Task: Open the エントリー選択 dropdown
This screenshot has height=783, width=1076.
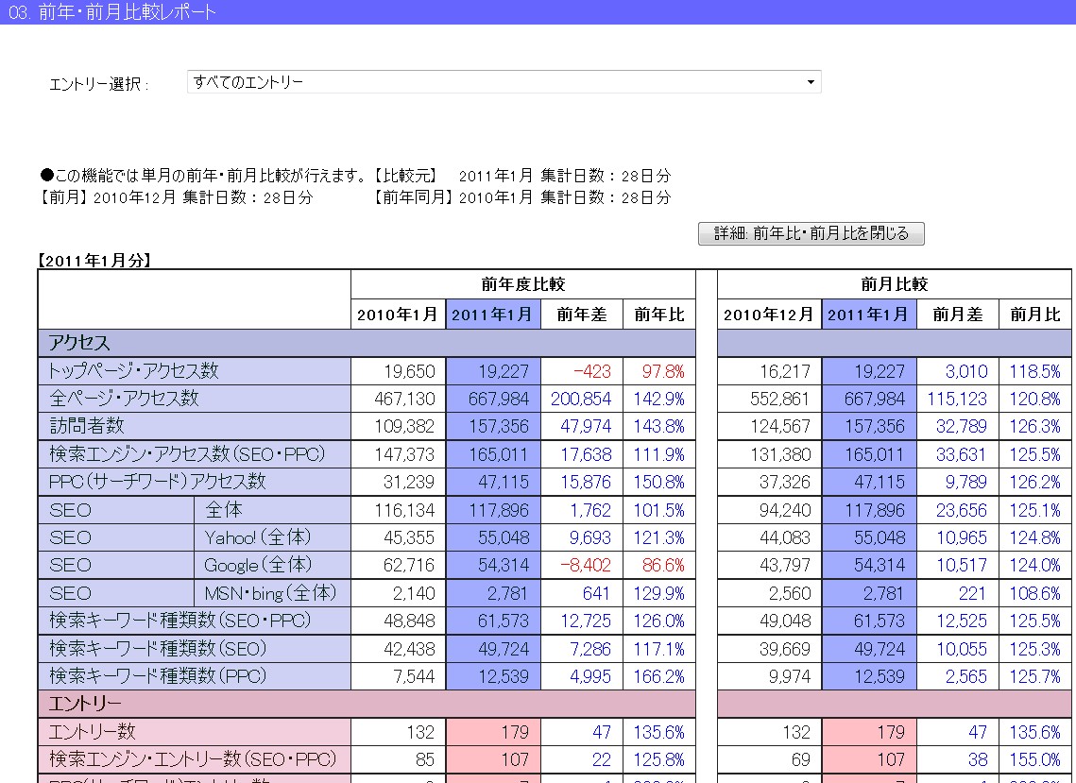Action: 504,82
